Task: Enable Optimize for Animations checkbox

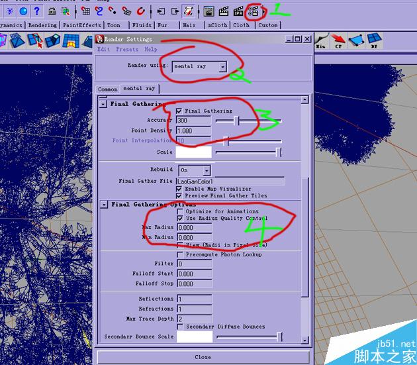Action: [180, 211]
